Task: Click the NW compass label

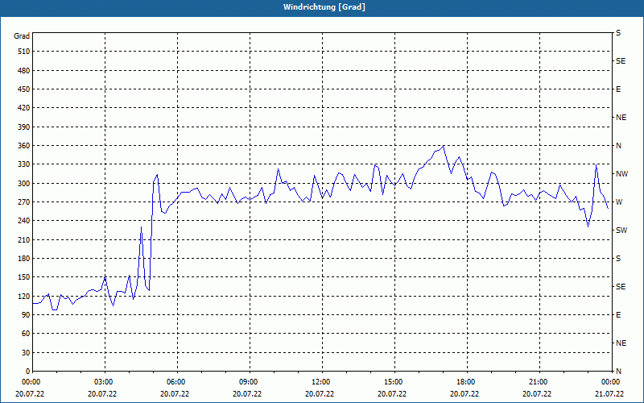Action: (621, 174)
